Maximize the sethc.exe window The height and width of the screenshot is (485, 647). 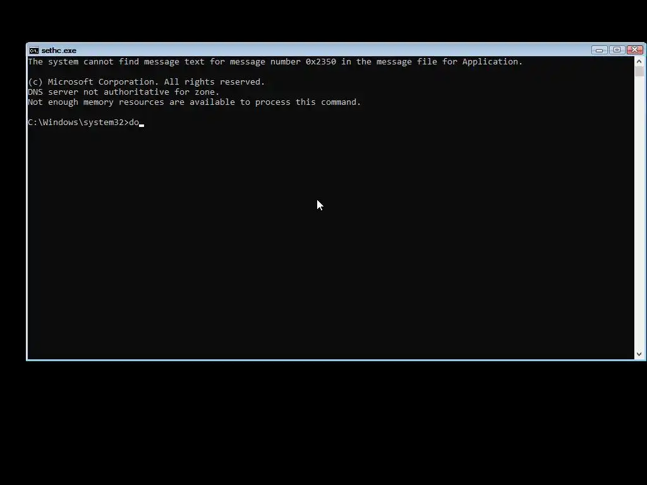(x=617, y=50)
